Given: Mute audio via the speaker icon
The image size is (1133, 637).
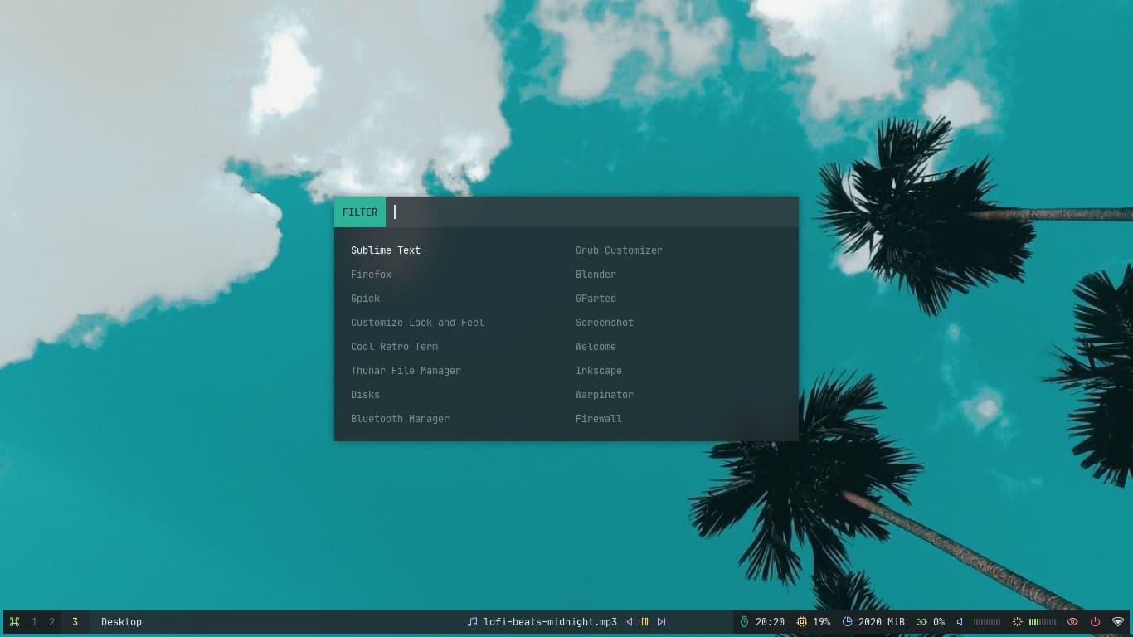Looking at the screenshot, I should point(960,622).
